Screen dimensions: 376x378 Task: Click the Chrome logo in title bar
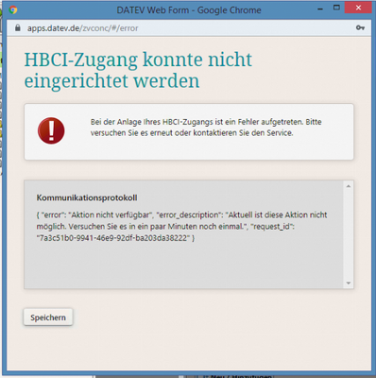(12, 10)
